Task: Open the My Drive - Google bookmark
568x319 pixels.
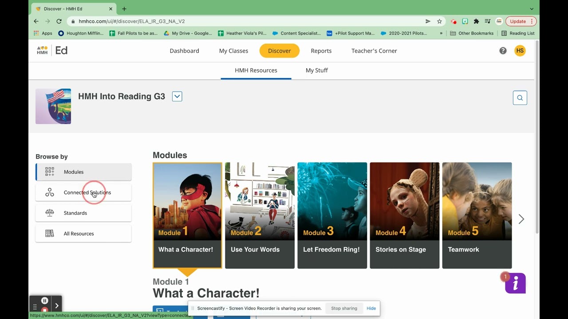Action: pos(188,33)
